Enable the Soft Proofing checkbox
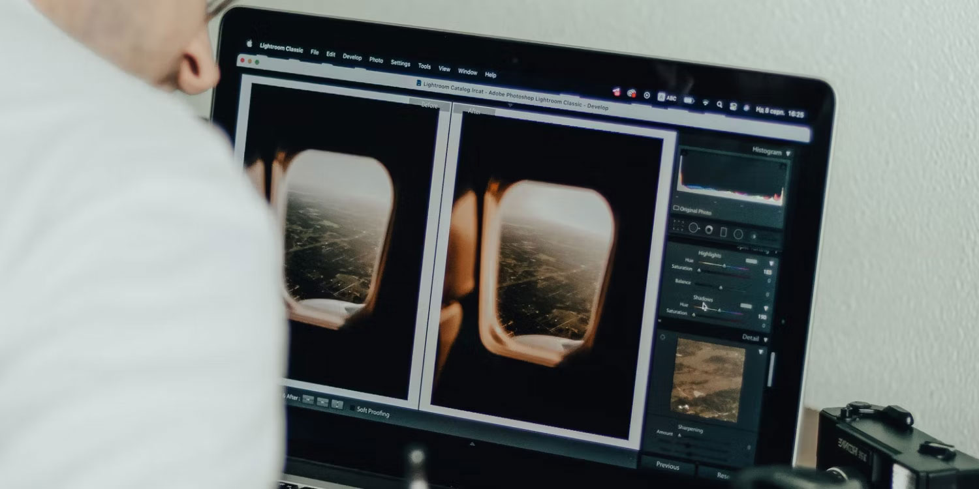Viewport: 979px width, 489px height. pos(352,408)
